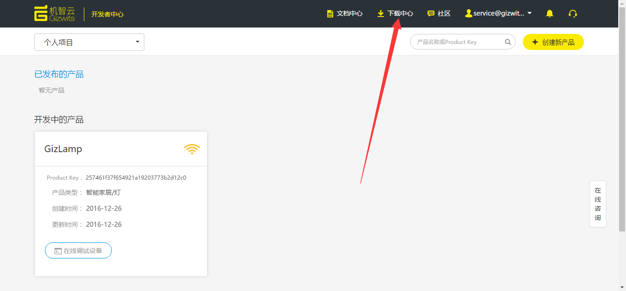Open the headset customer support icon
This screenshot has width=626, height=291.
click(572, 14)
